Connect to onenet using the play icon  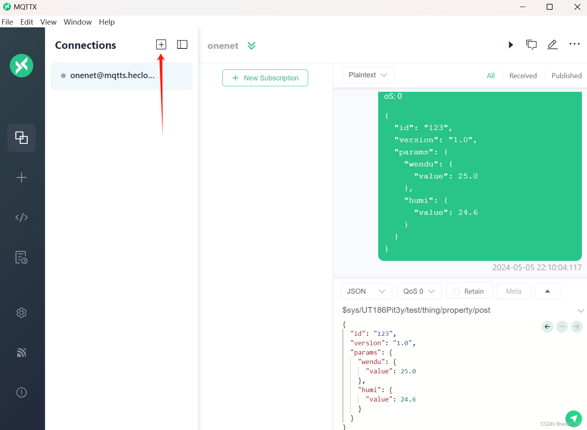(511, 45)
